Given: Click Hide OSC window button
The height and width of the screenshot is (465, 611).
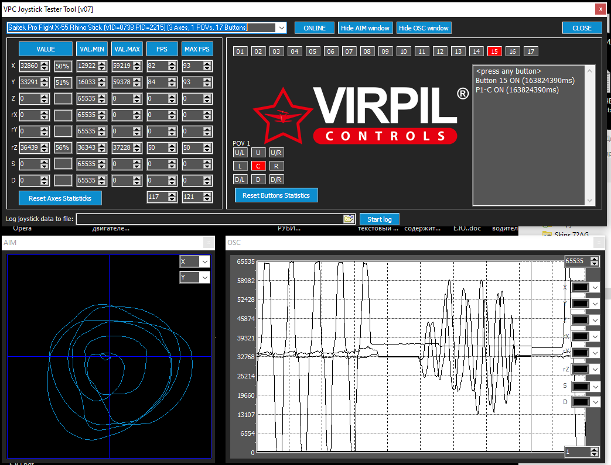Looking at the screenshot, I should pyautogui.click(x=424, y=28).
